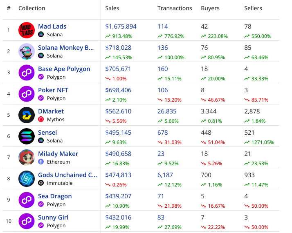Click Ethereum chain icon under Milady Maker
Image resolution: width=292 pixels, height=233 pixels.
pyautogui.click(x=41, y=162)
